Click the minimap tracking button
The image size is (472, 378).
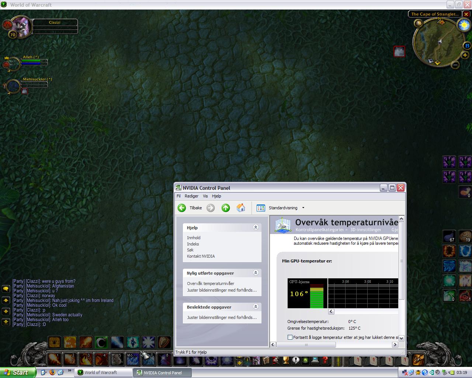418,23
